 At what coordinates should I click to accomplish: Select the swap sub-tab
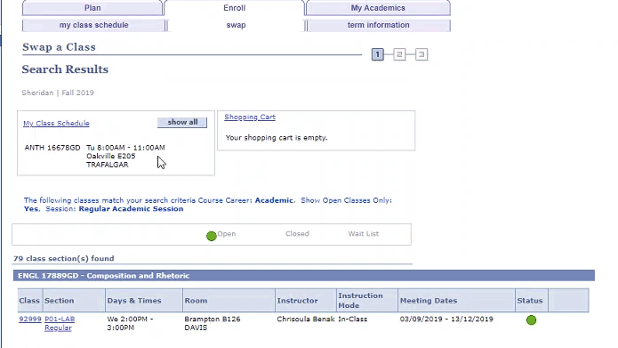click(236, 25)
